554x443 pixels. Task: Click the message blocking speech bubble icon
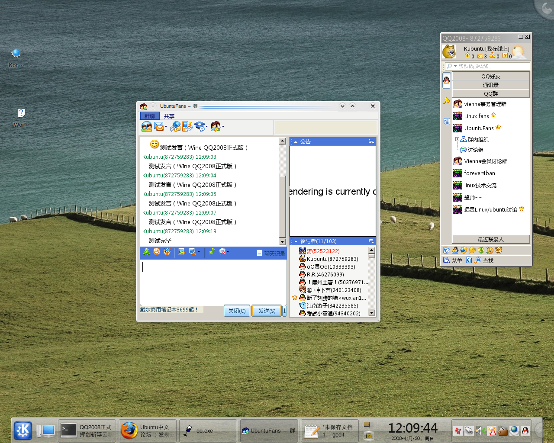click(x=222, y=251)
